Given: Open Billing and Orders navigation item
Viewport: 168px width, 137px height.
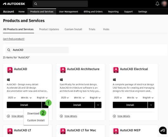Looking at the screenshot, I should click(93, 12).
